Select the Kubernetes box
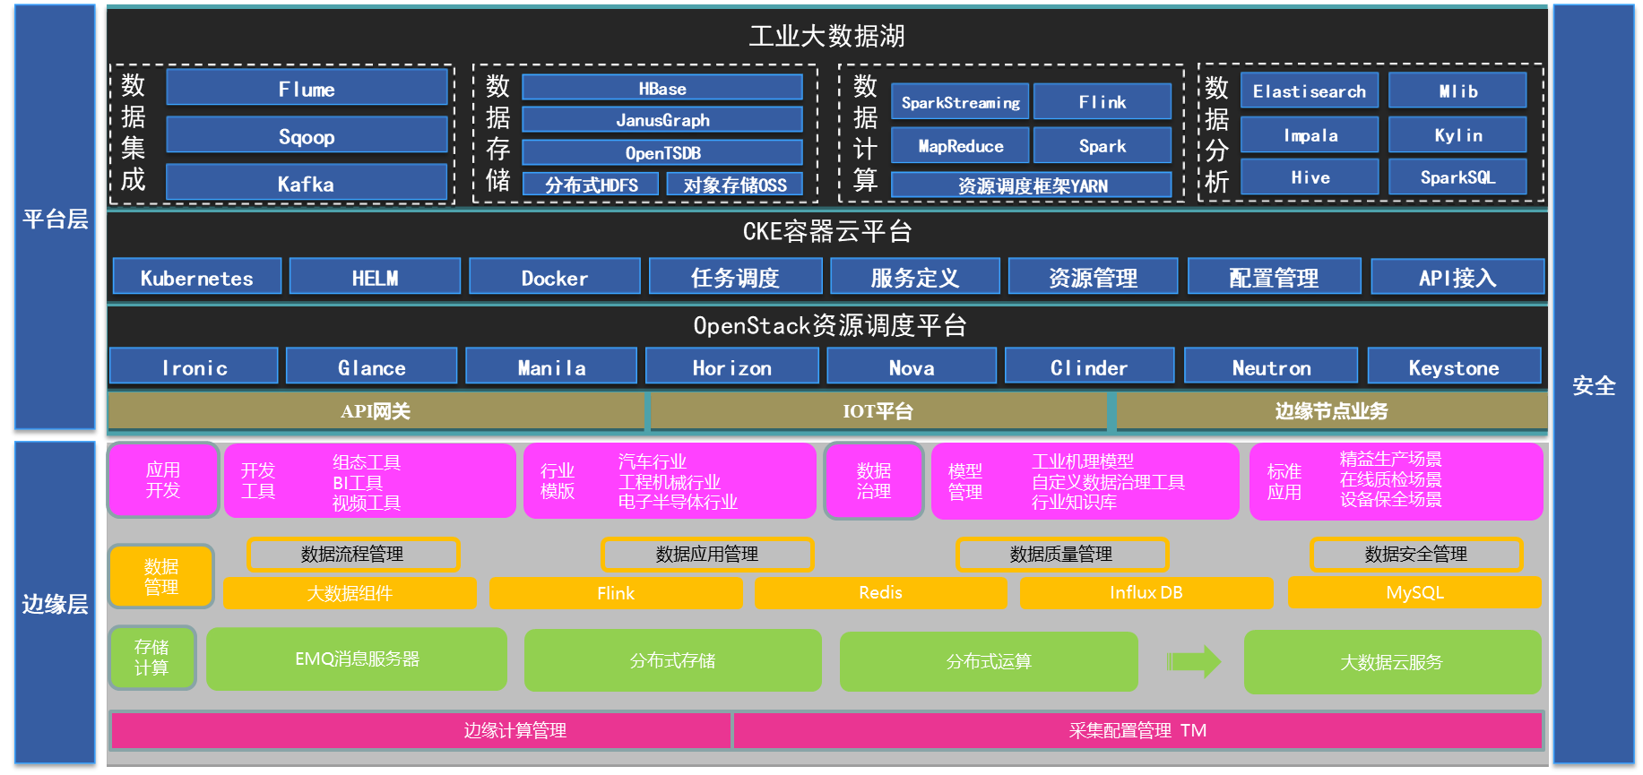1643x775 pixels. [196, 278]
